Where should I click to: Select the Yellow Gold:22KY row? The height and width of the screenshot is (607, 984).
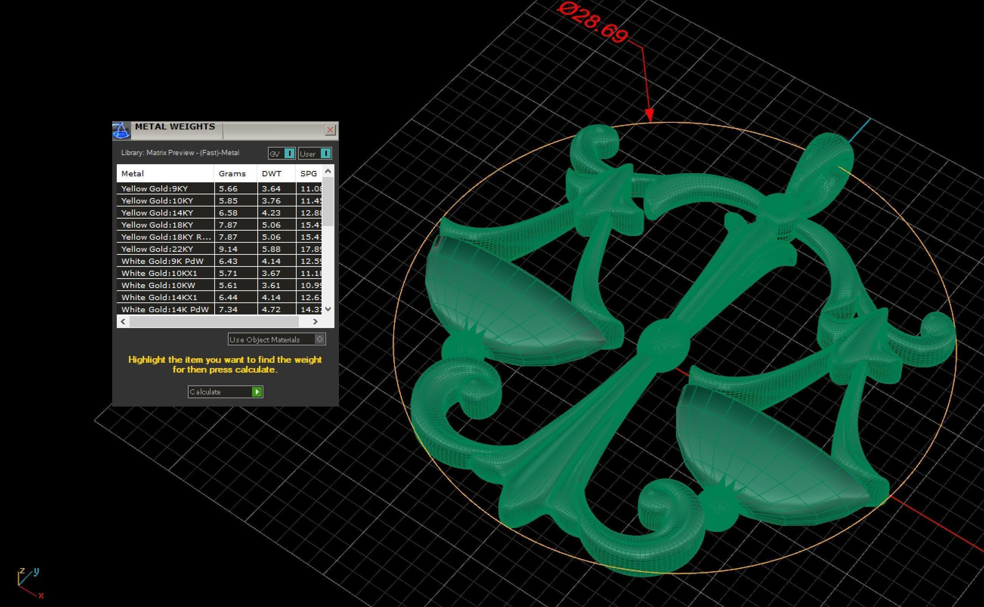coord(220,248)
